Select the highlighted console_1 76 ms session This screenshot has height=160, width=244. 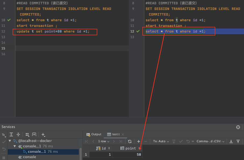[x=43, y=152]
